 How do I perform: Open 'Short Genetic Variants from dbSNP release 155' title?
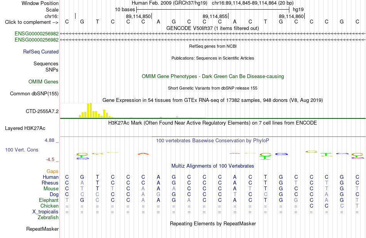(213, 88)
